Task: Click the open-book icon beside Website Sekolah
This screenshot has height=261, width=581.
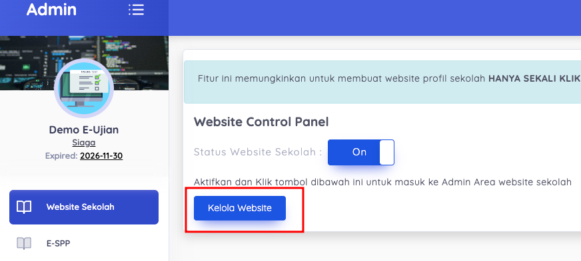Action: 24,207
